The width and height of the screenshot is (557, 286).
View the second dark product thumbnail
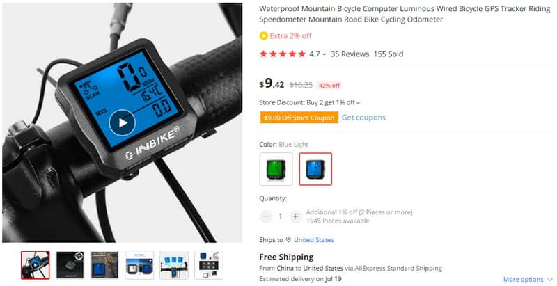tap(70, 265)
